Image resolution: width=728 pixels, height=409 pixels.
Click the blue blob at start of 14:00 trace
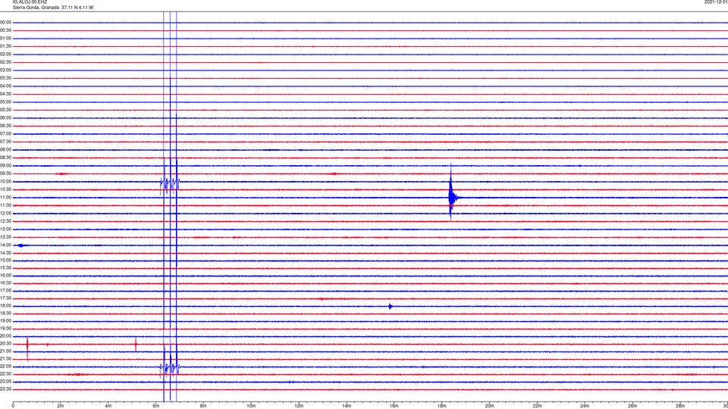point(21,245)
